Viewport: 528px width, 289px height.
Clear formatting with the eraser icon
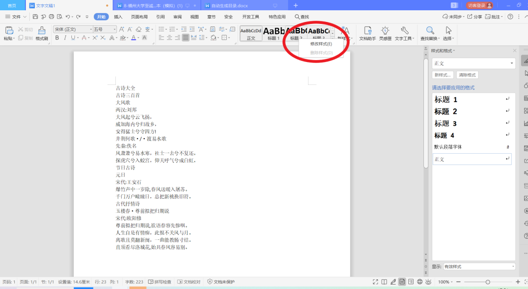[x=138, y=29]
